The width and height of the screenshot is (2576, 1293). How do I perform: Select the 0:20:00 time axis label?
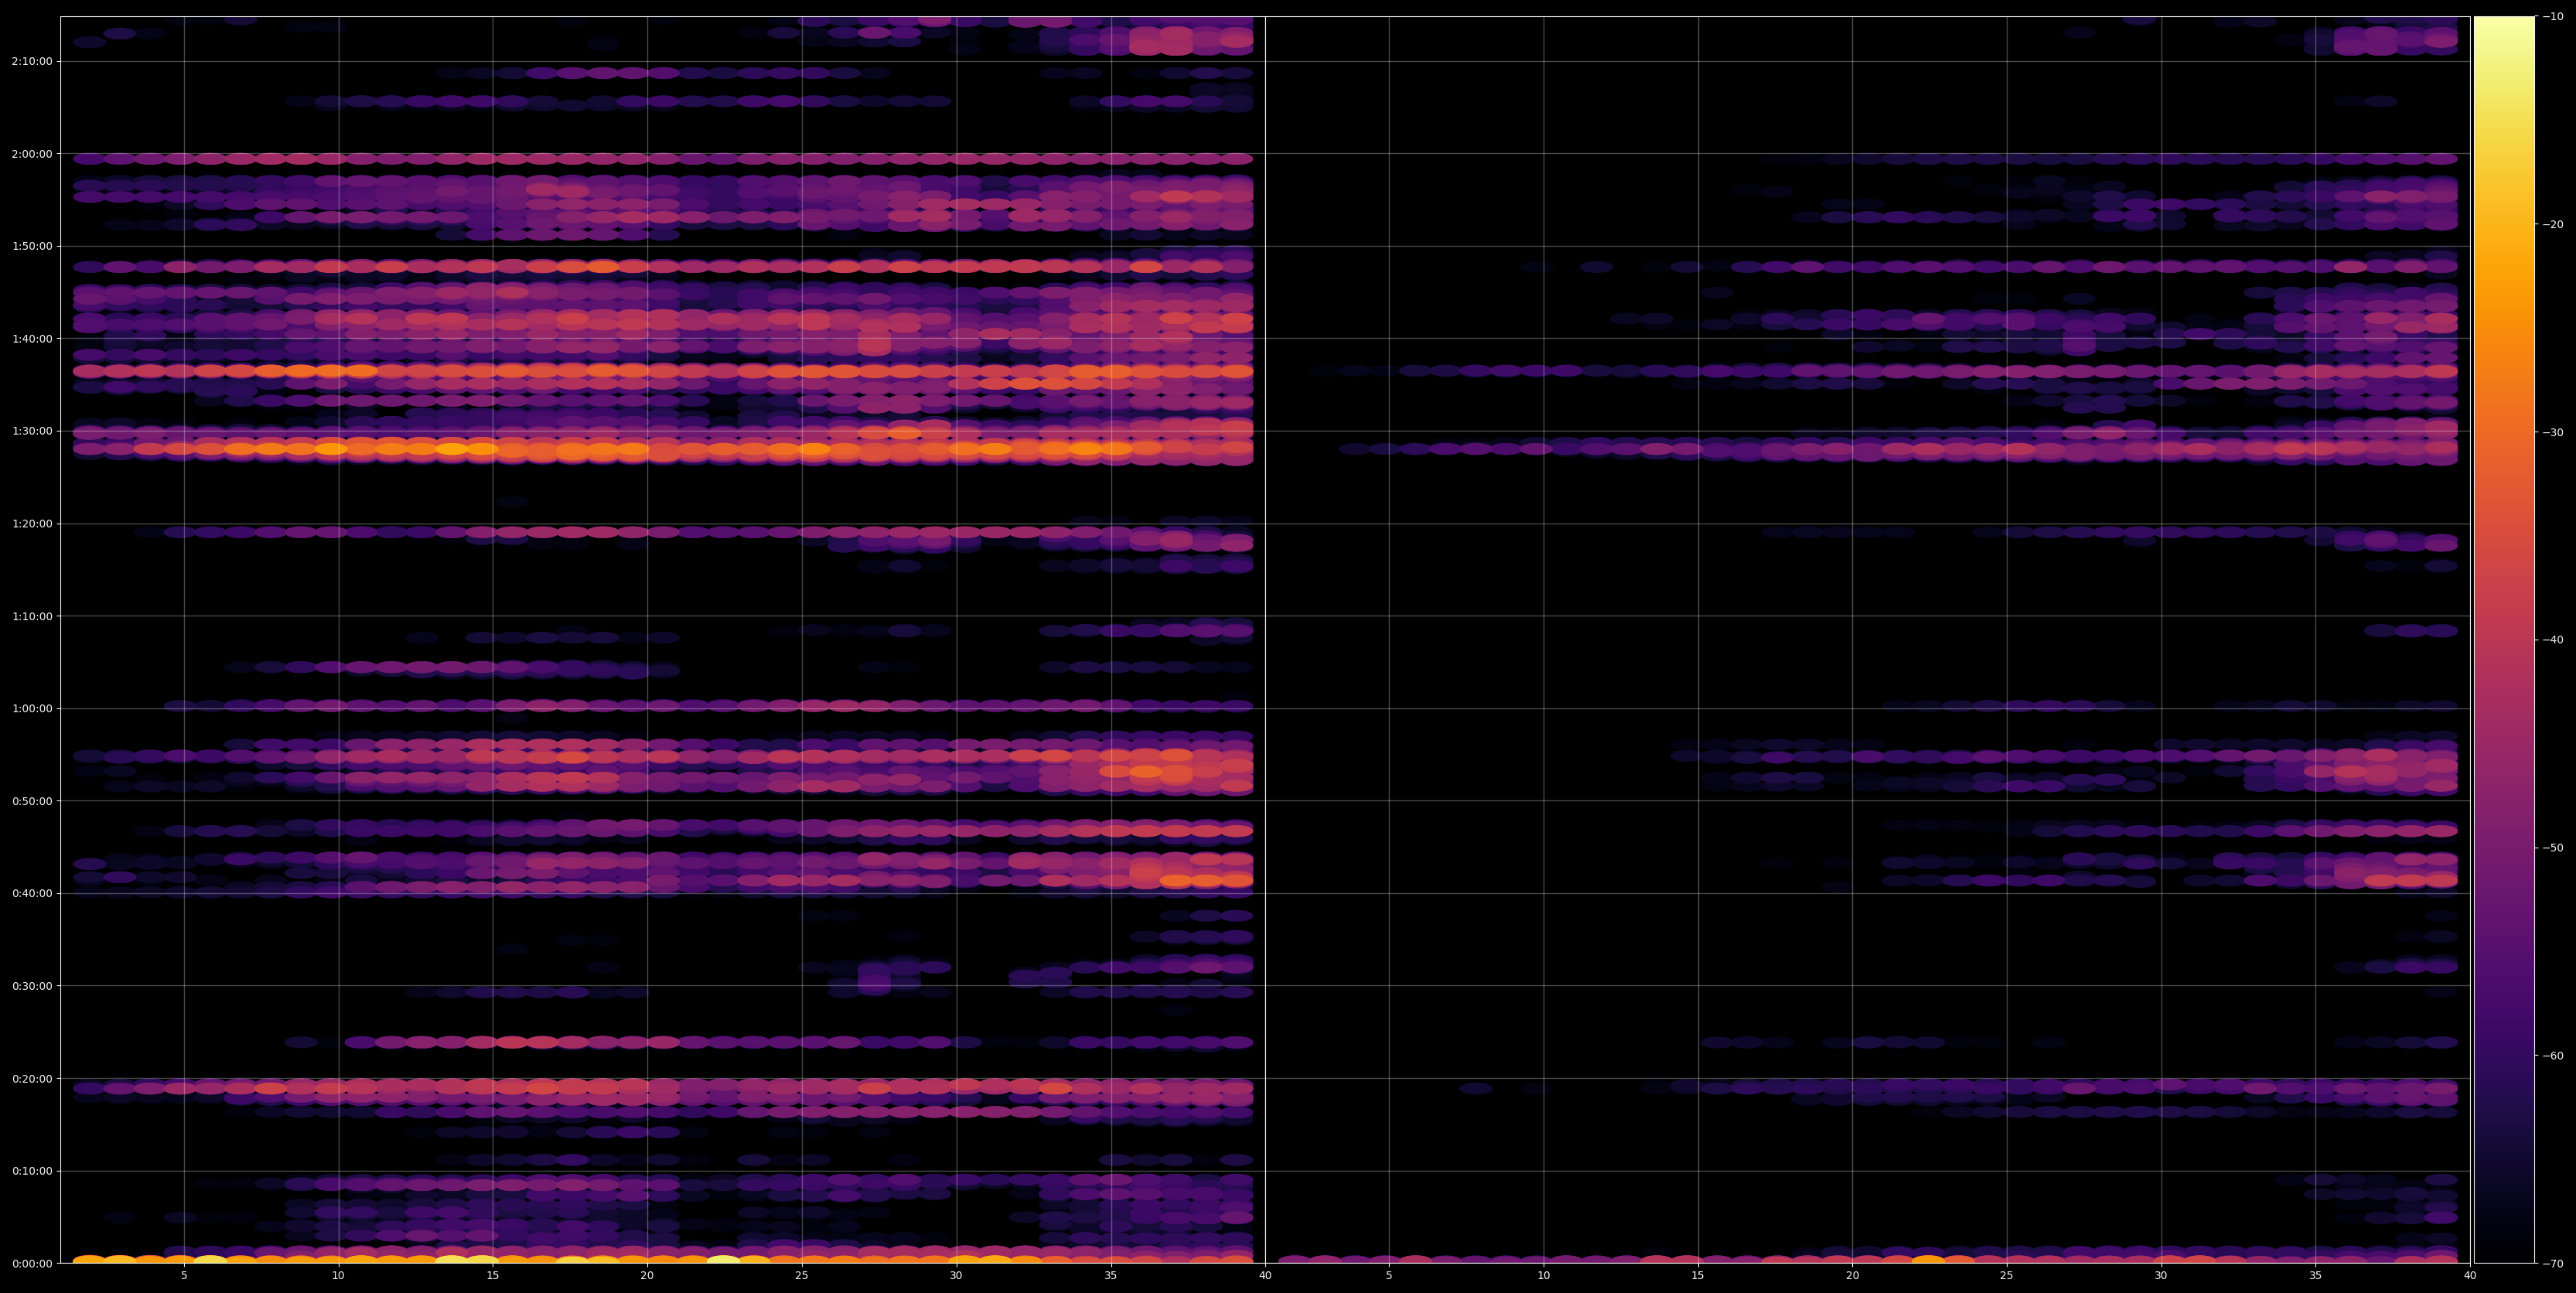click(32, 1078)
